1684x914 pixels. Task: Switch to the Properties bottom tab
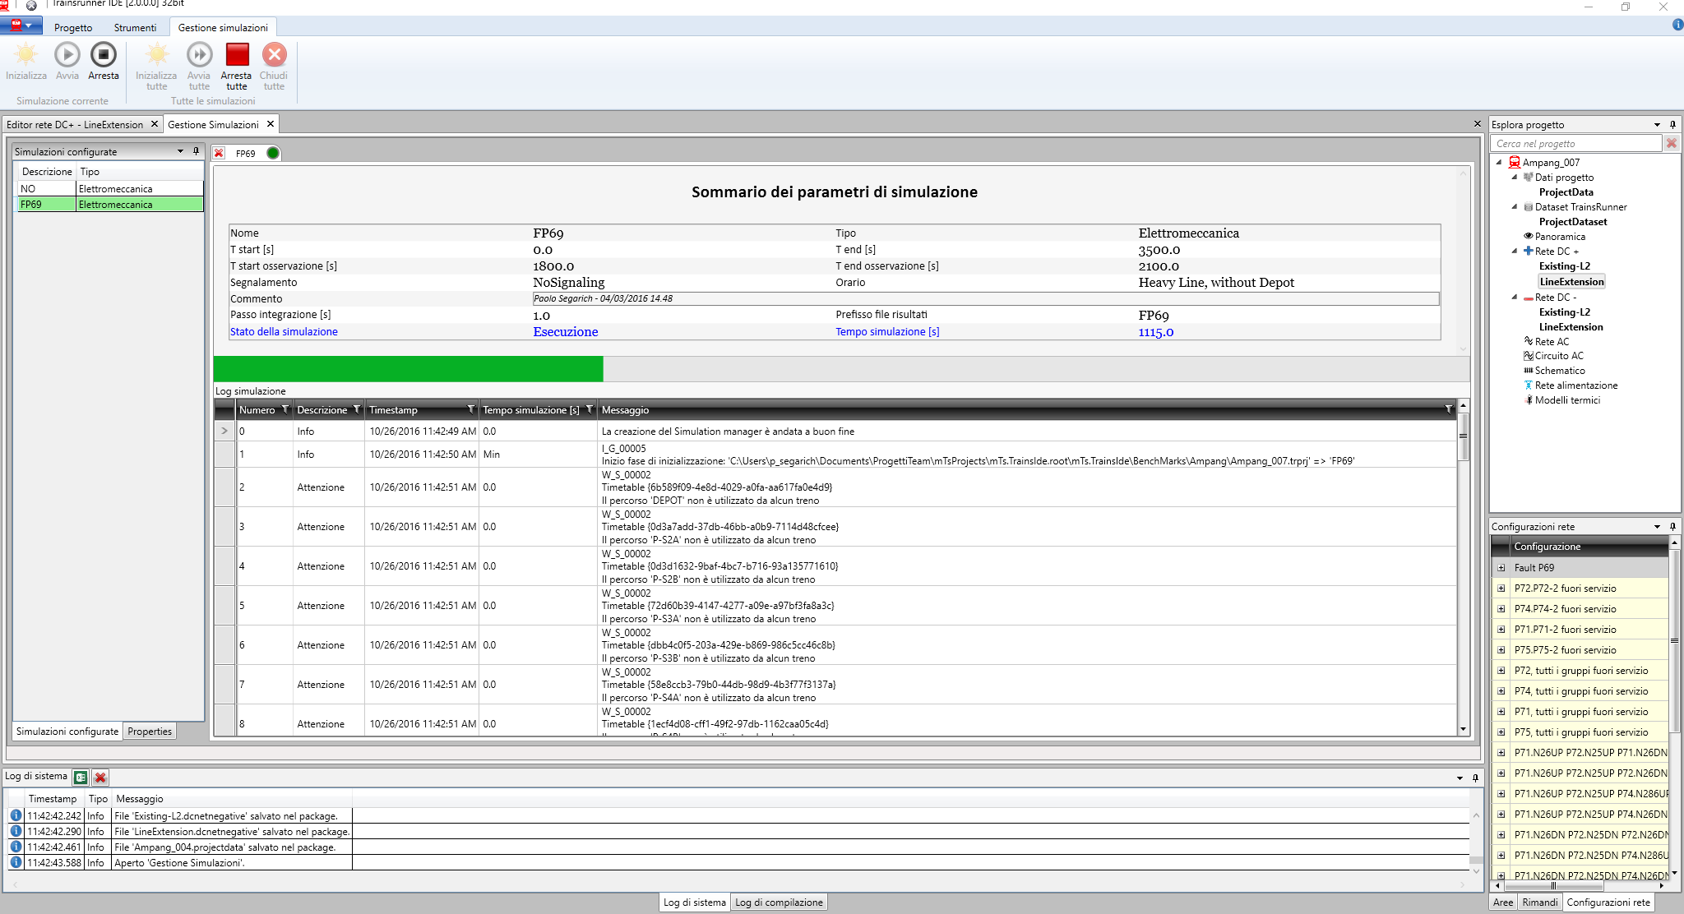click(150, 732)
